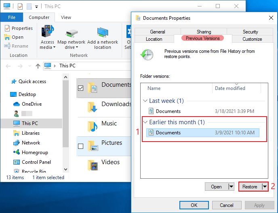This screenshot has height=213, width=278.
Task: Click the Rename icon in ribbon
Action: click(x=7, y=46)
